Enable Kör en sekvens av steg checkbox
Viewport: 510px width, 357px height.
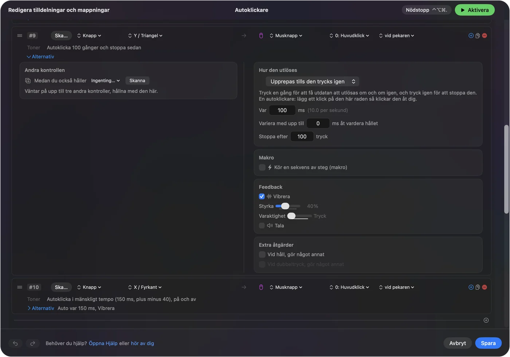pyautogui.click(x=262, y=167)
